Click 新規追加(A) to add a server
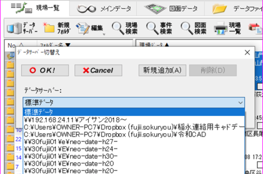Screen dimensions: 263x174 click(162, 70)
